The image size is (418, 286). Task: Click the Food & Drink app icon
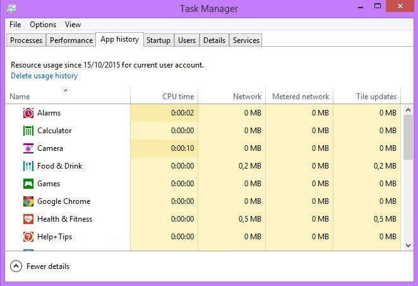pos(28,166)
